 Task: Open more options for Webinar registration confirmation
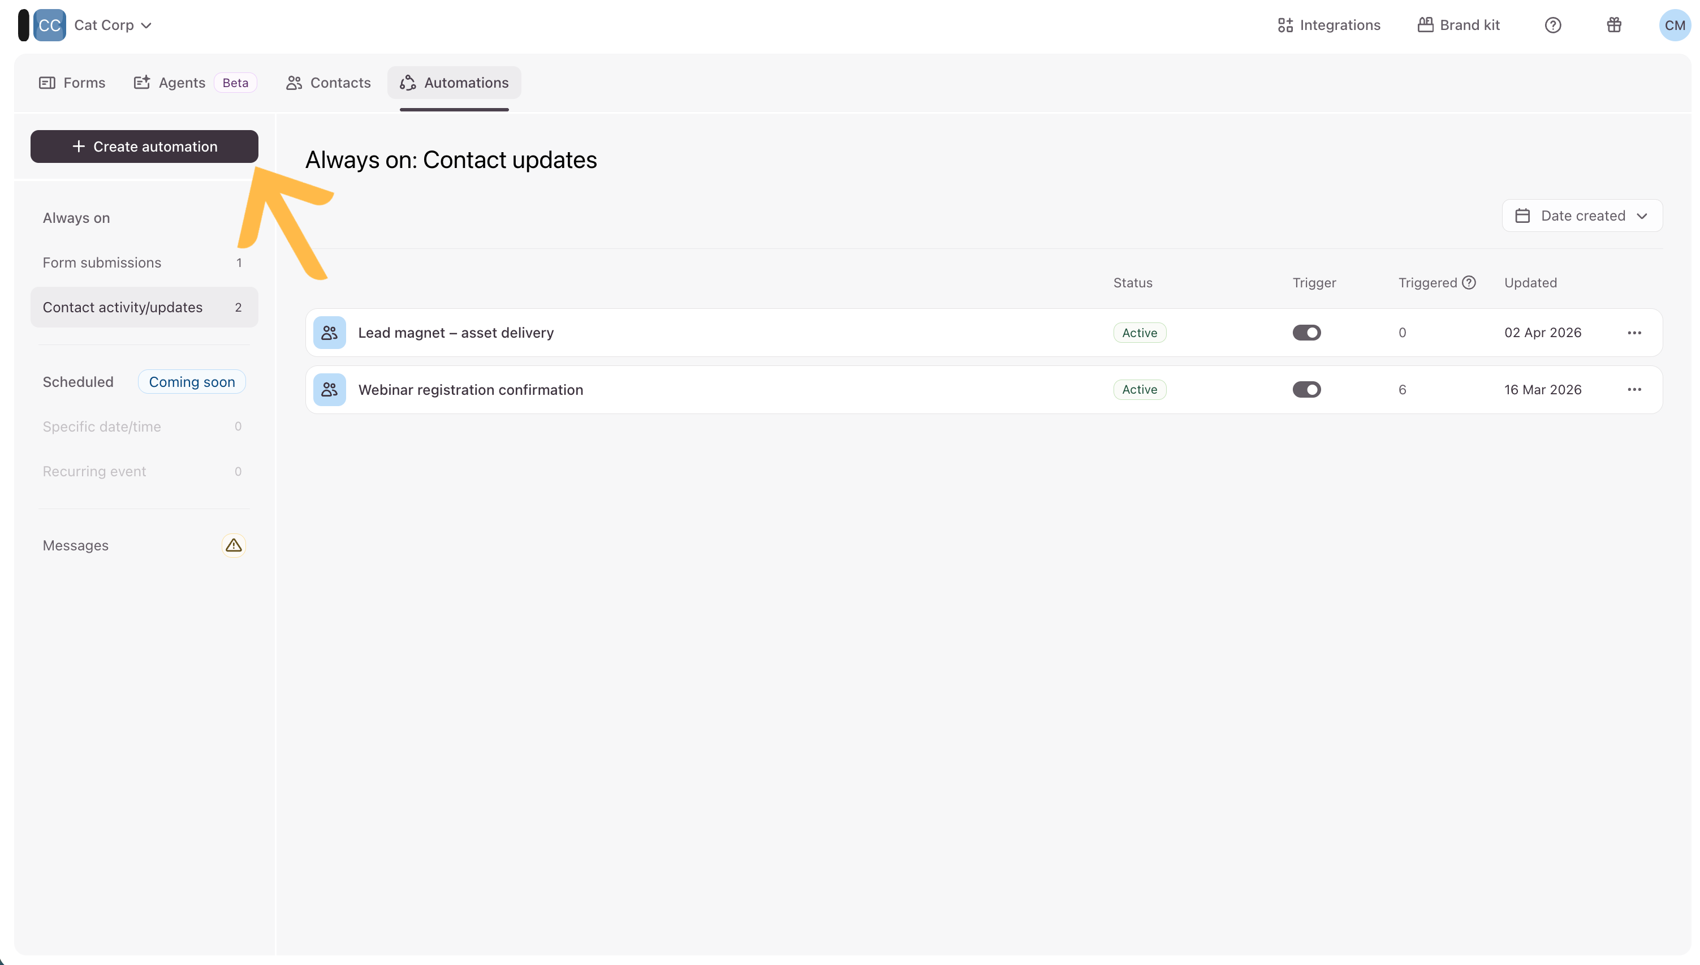click(x=1634, y=390)
